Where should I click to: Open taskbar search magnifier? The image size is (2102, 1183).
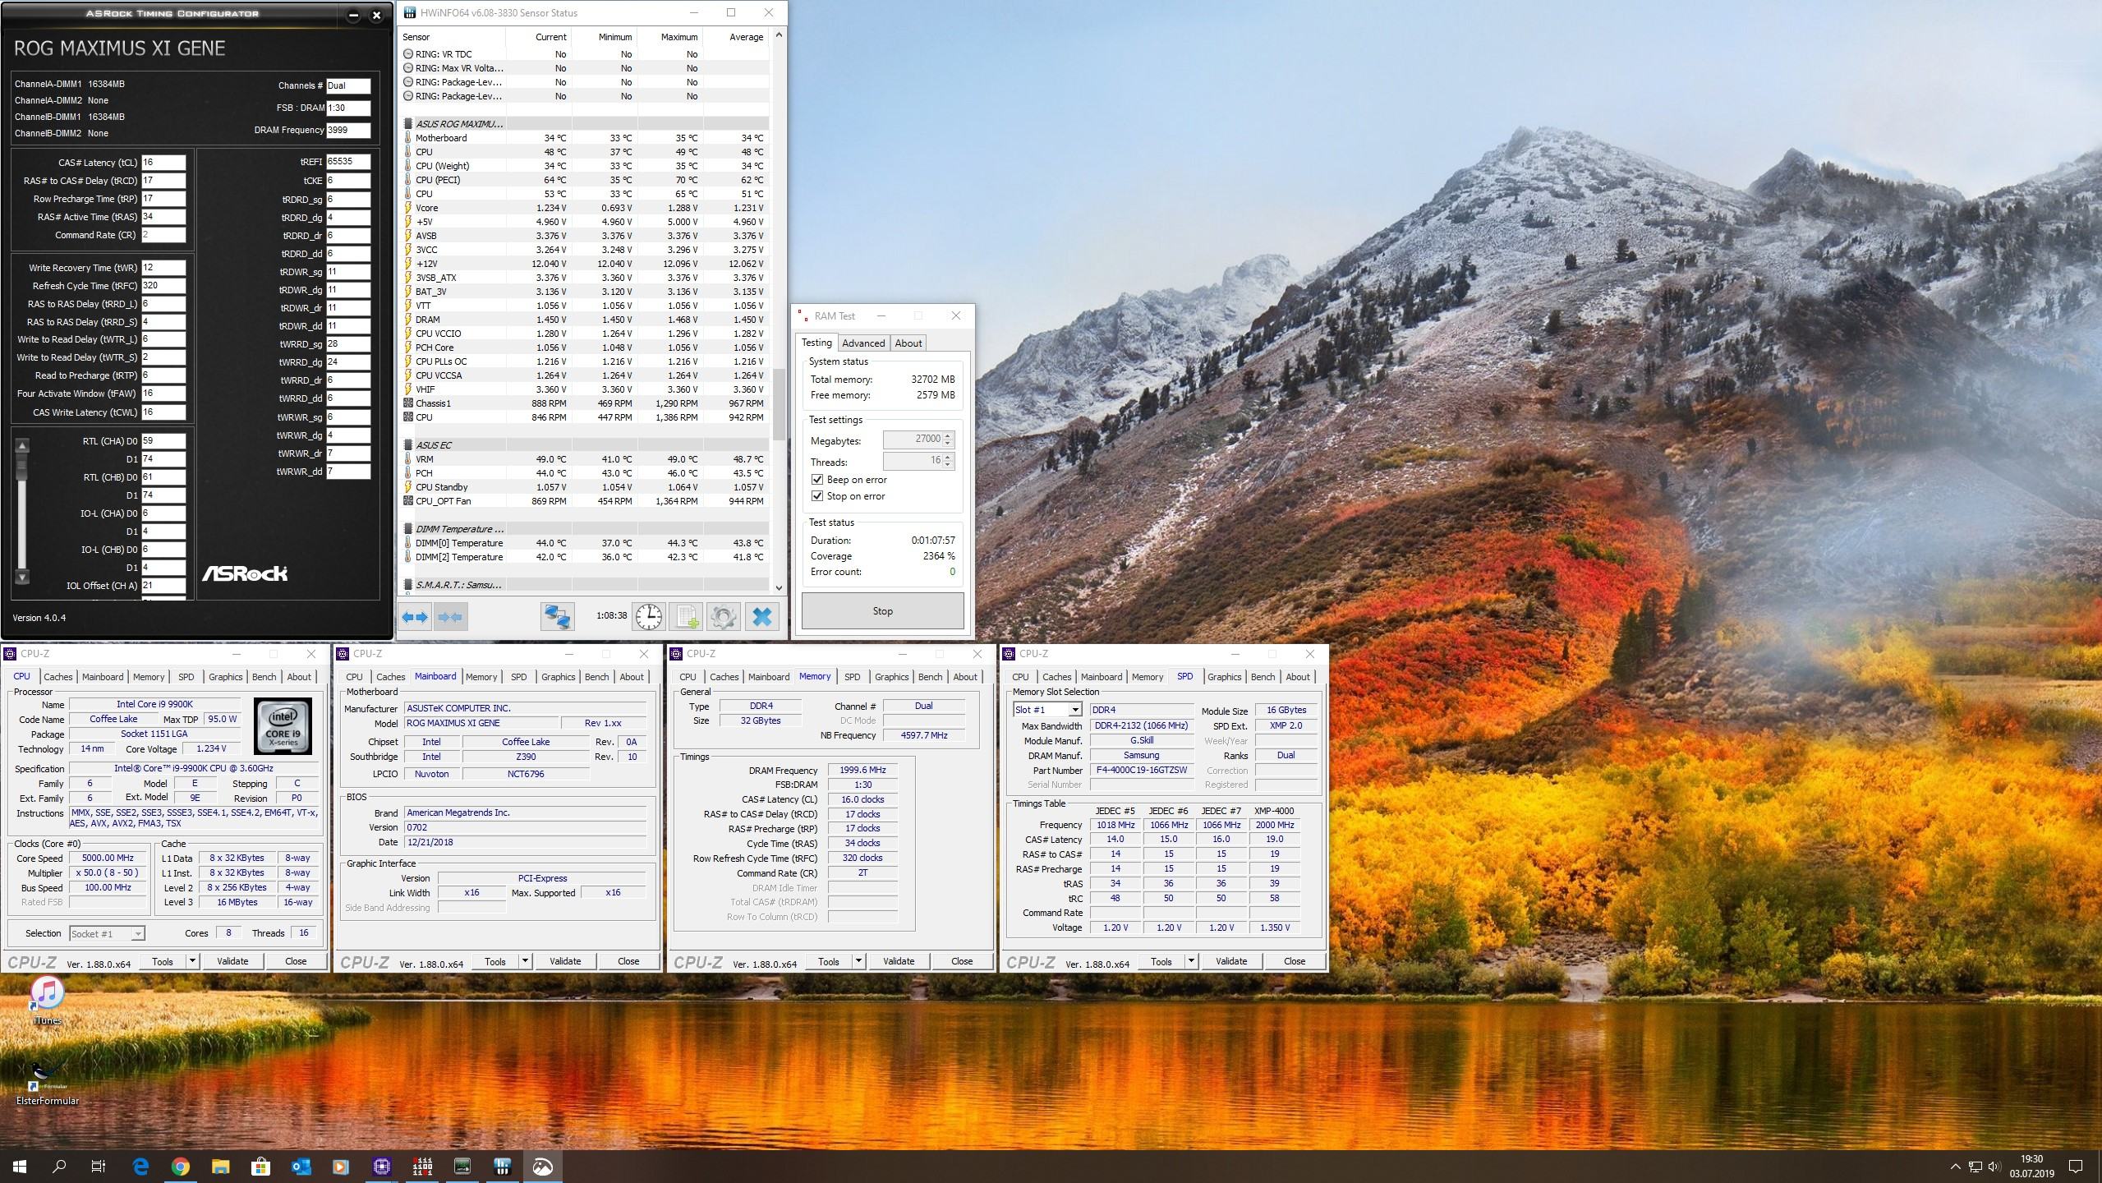[x=59, y=1166]
